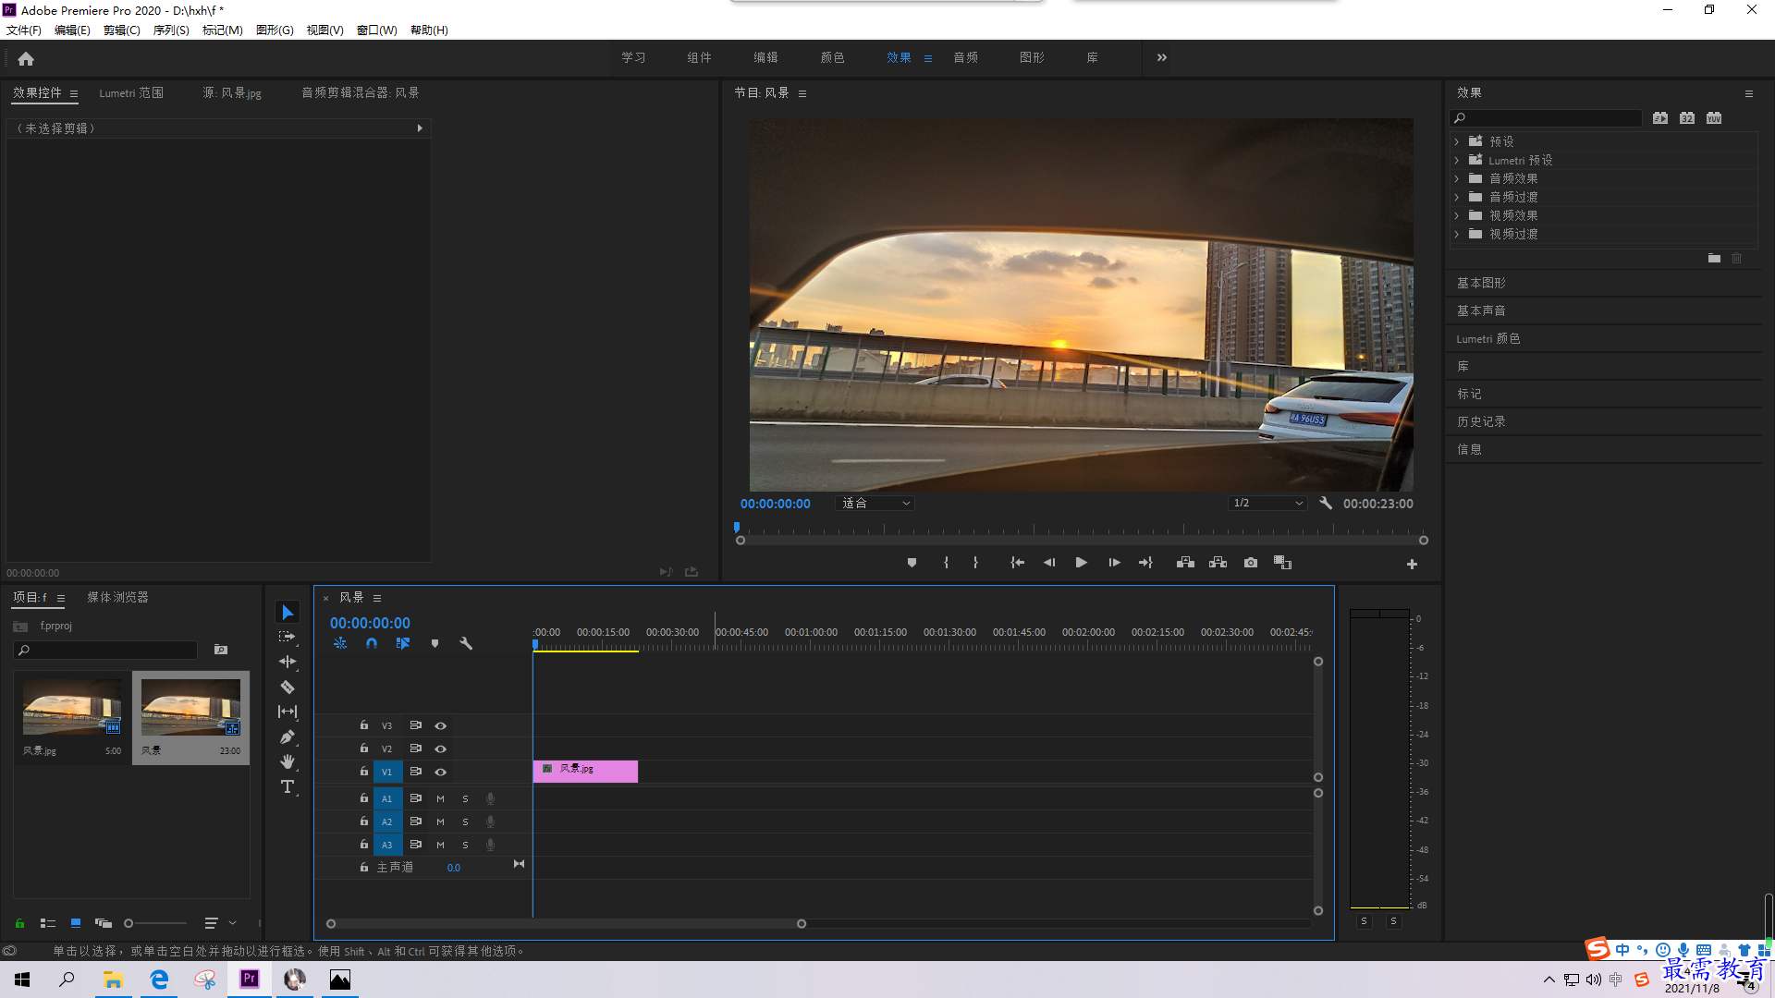Click Mark In button
The width and height of the screenshot is (1775, 998).
(946, 563)
